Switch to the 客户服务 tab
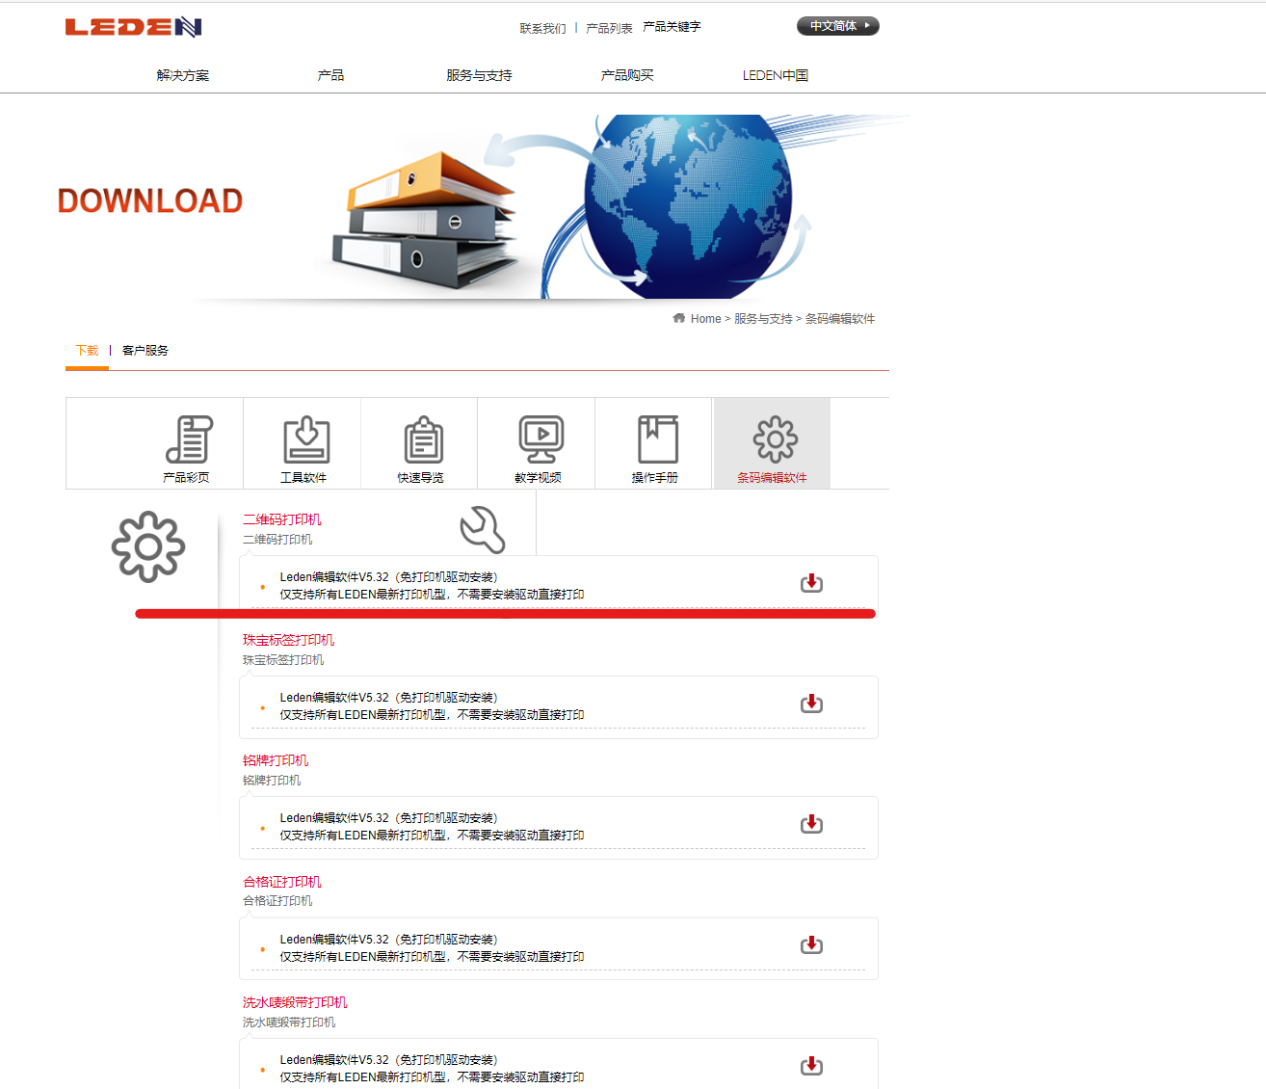Screen dimensions: 1266x1089 (x=145, y=350)
